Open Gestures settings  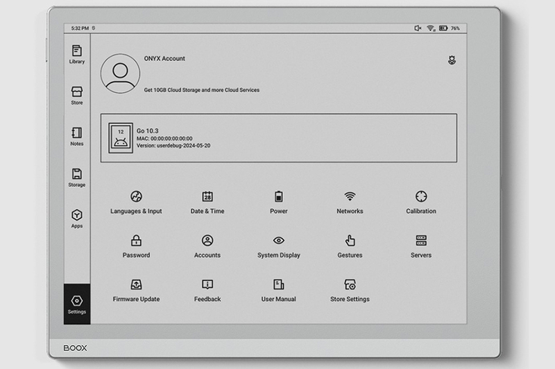pyautogui.click(x=350, y=246)
